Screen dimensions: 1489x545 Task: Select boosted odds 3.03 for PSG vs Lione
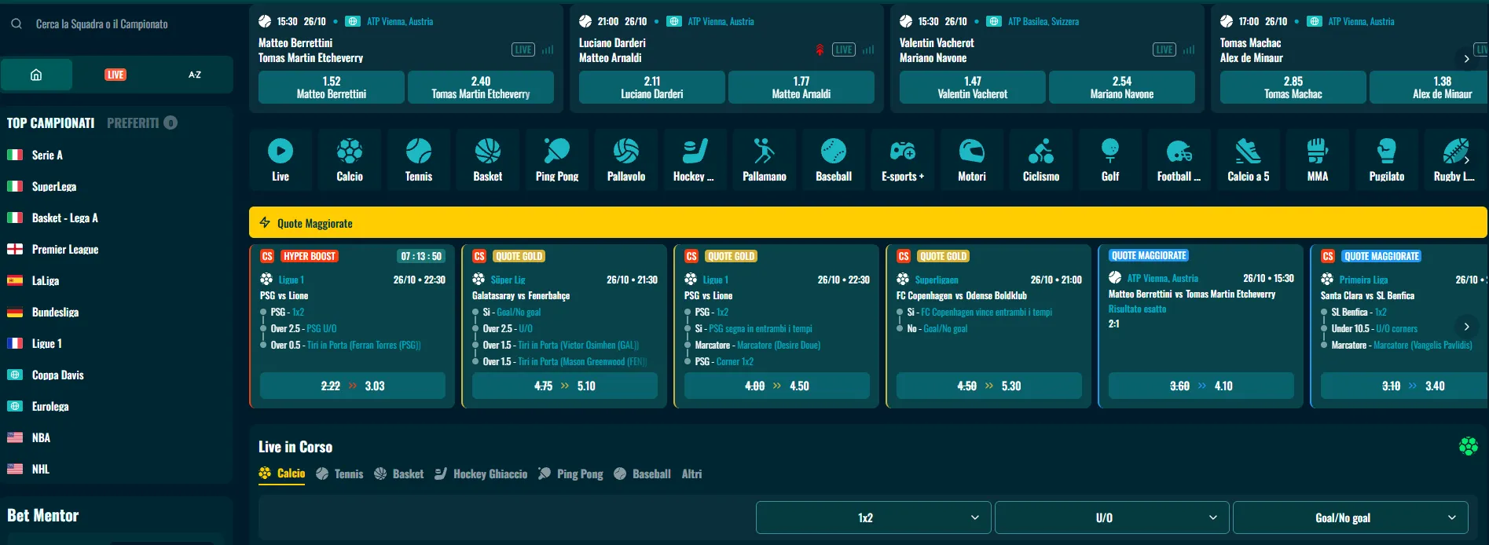[353, 386]
